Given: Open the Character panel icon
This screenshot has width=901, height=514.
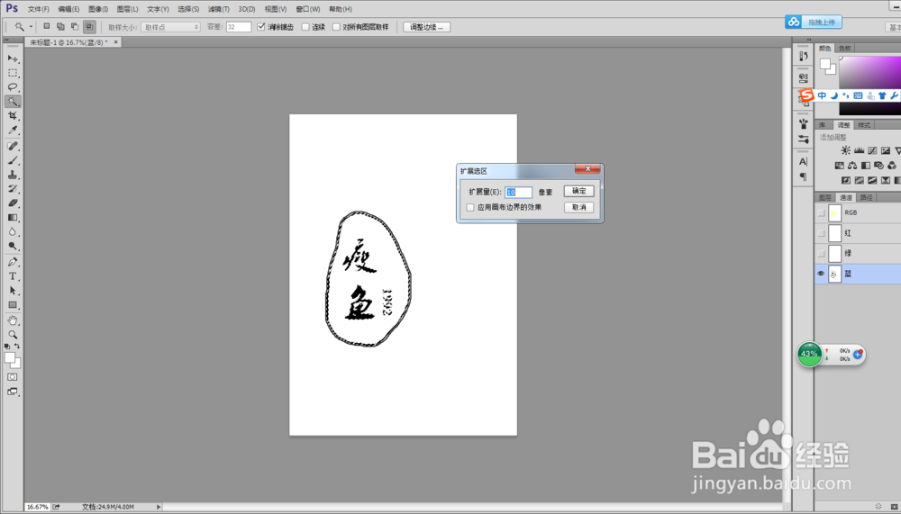Looking at the screenshot, I should tap(804, 161).
